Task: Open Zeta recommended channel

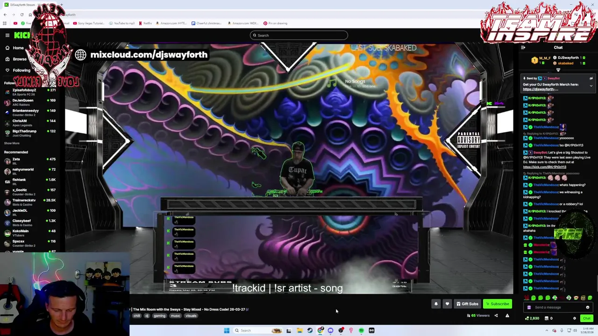Action: [30, 161]
